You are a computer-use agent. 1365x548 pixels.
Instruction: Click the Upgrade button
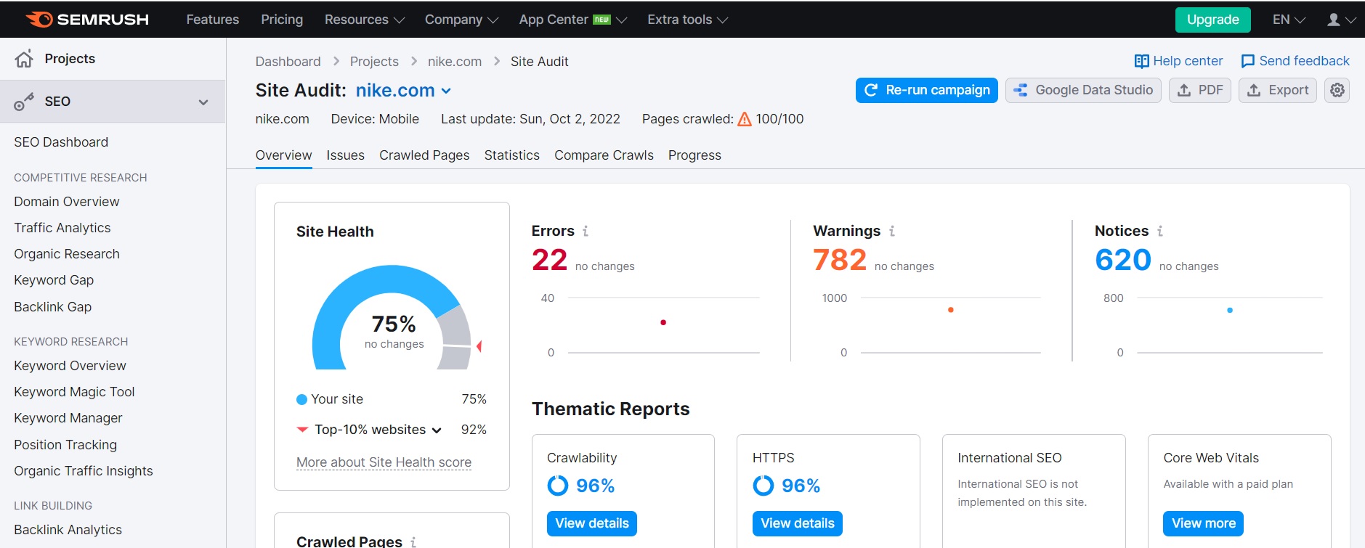click(x=1212, y=20)
